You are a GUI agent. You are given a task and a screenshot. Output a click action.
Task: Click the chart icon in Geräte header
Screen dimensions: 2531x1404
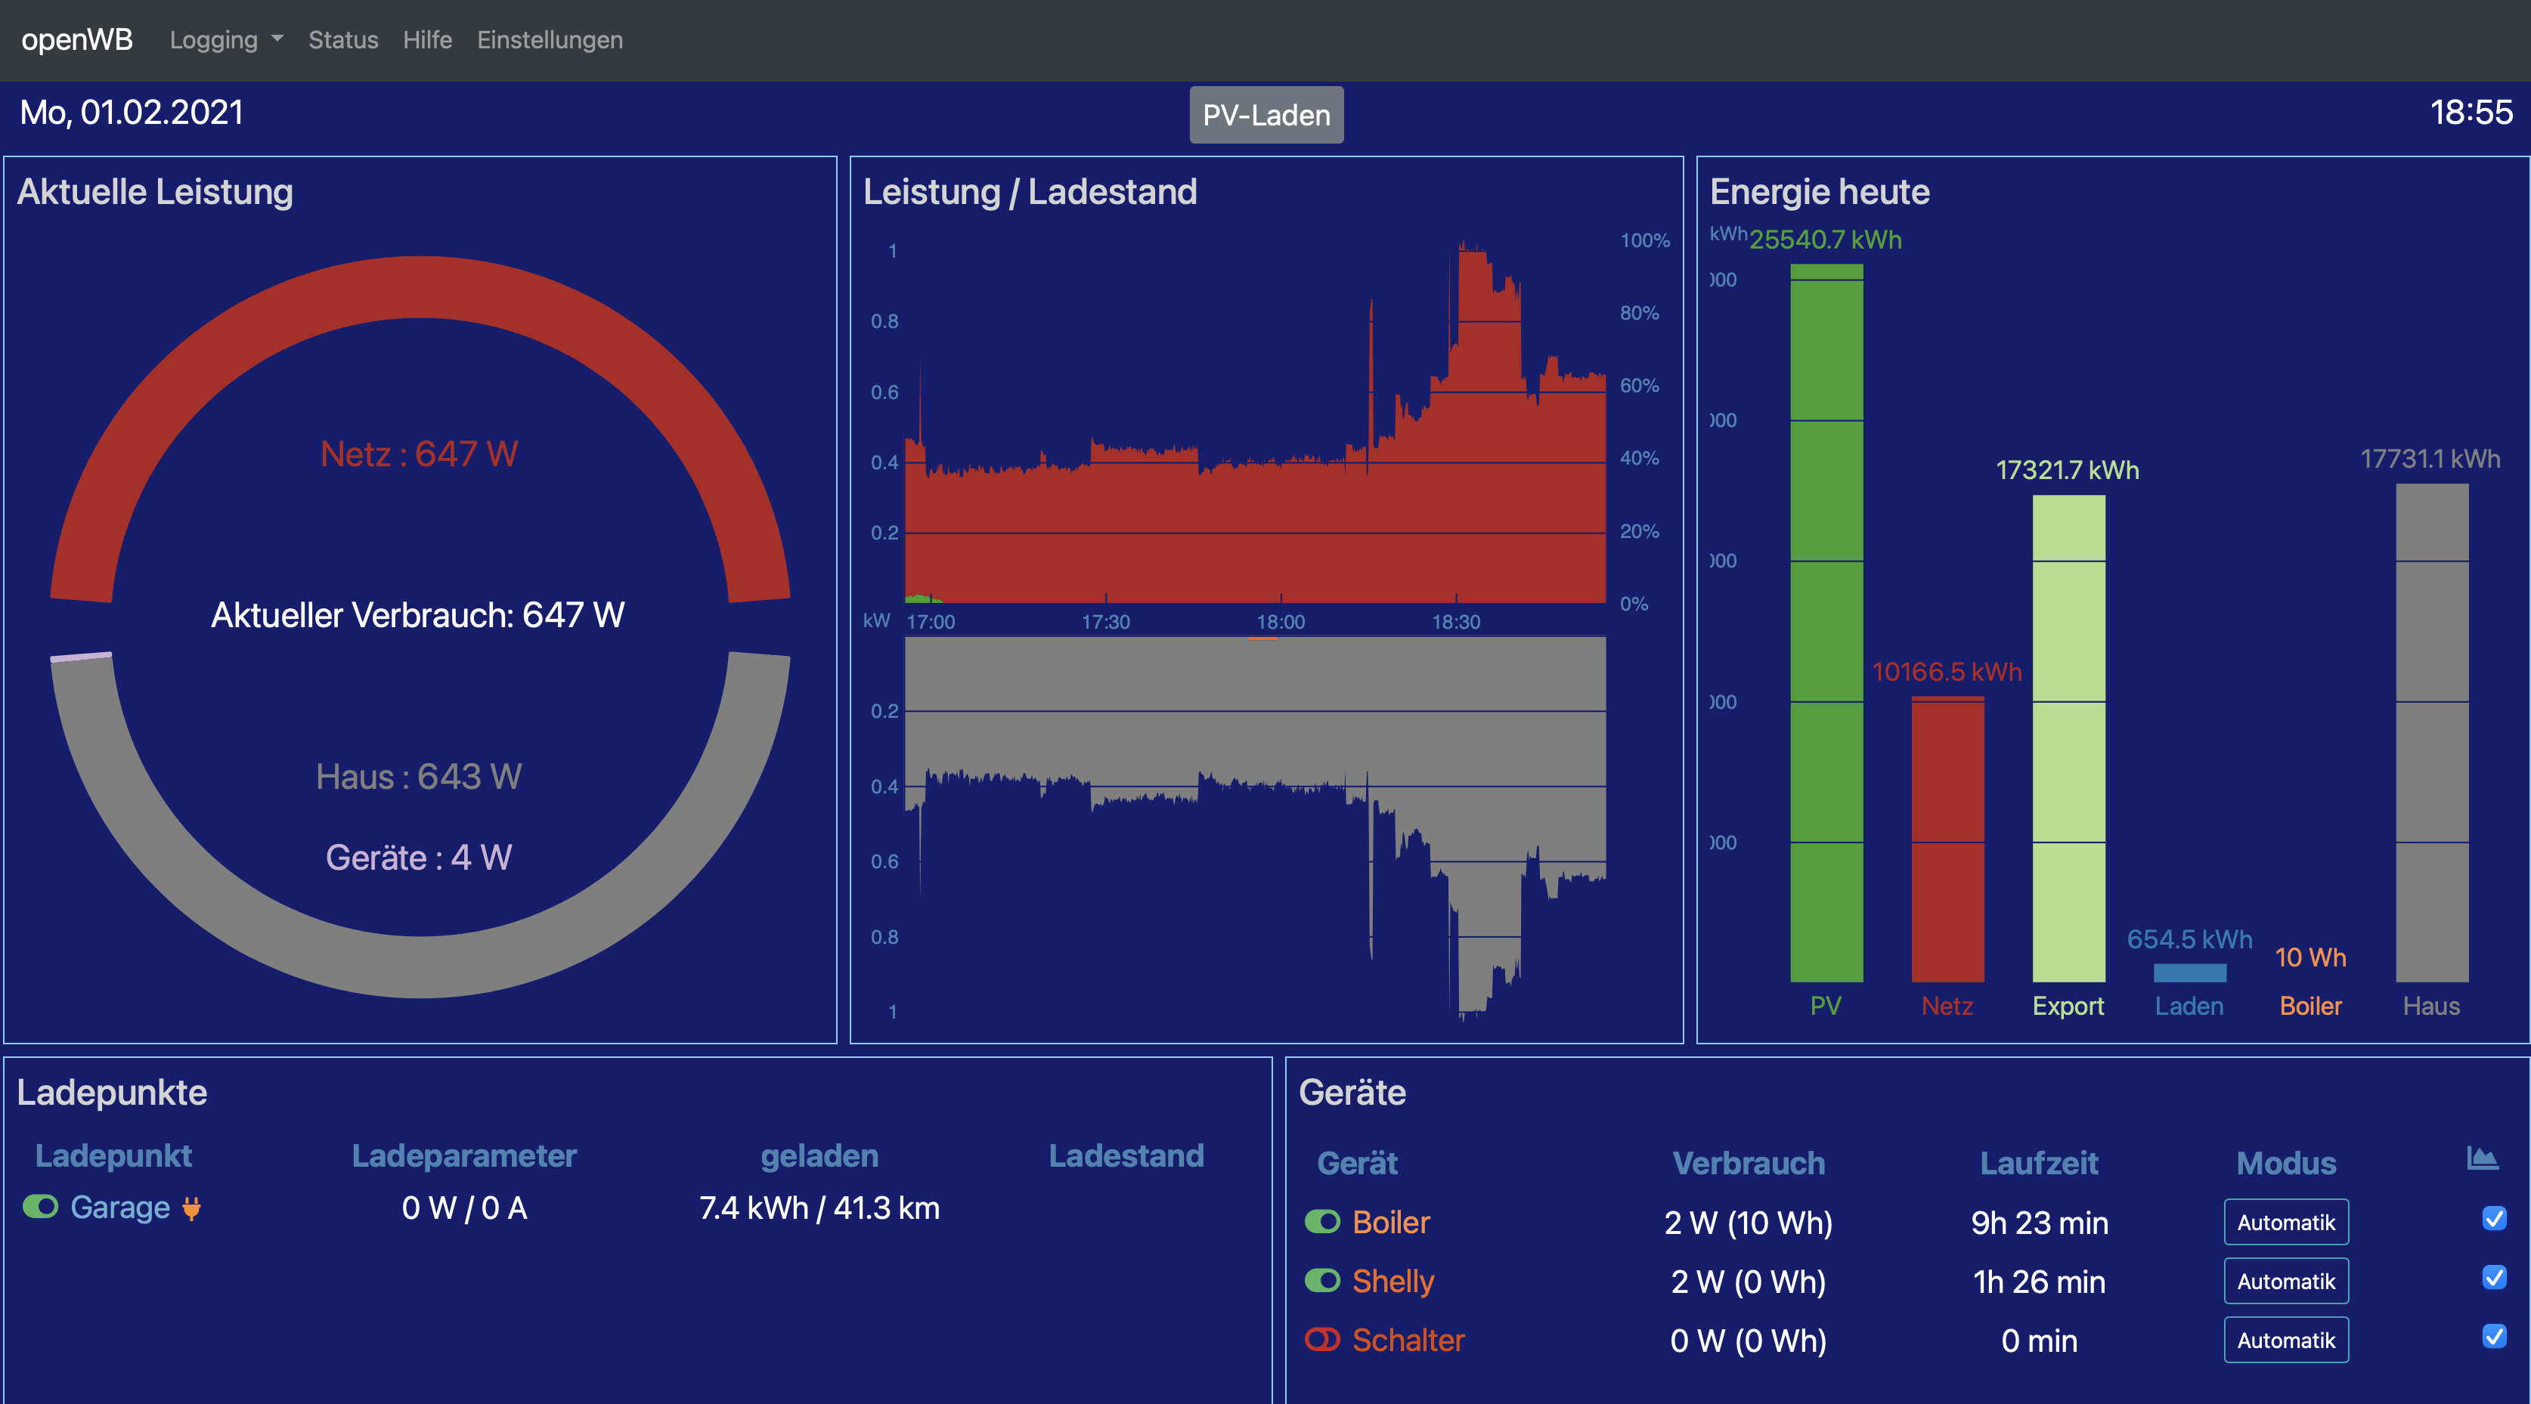(x=2482, y=1158)
